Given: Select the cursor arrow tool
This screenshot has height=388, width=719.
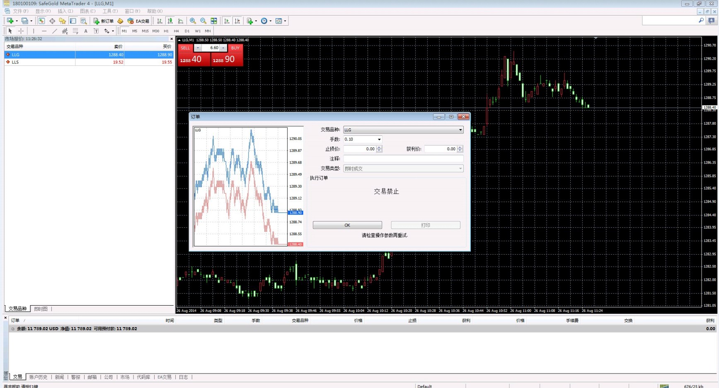Looking at the screenshot, I should 10,31.
